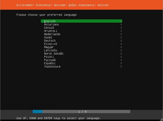Select the Ελληνικά language entry

[81, 44]
